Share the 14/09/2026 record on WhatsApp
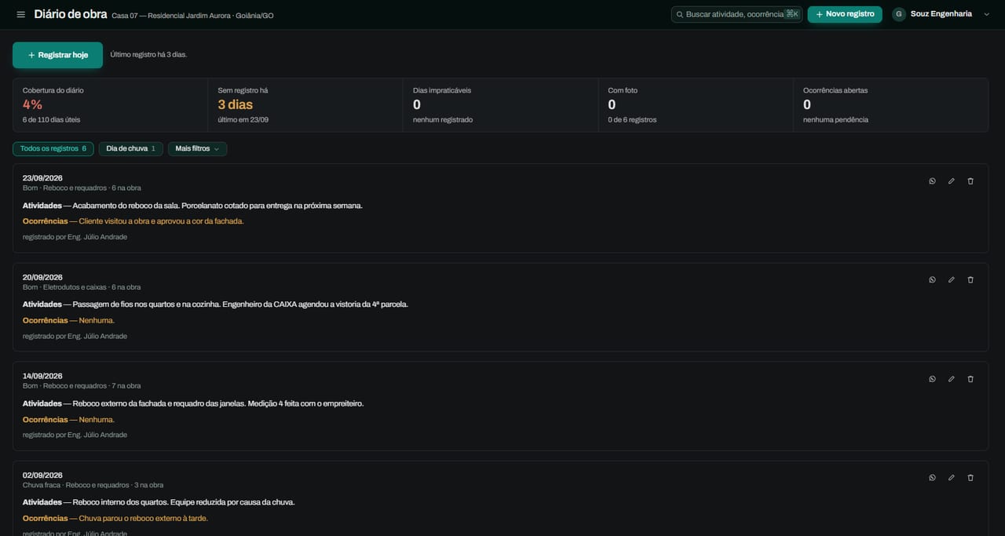This screenshot has width=1005, height=536. [932, 379]
